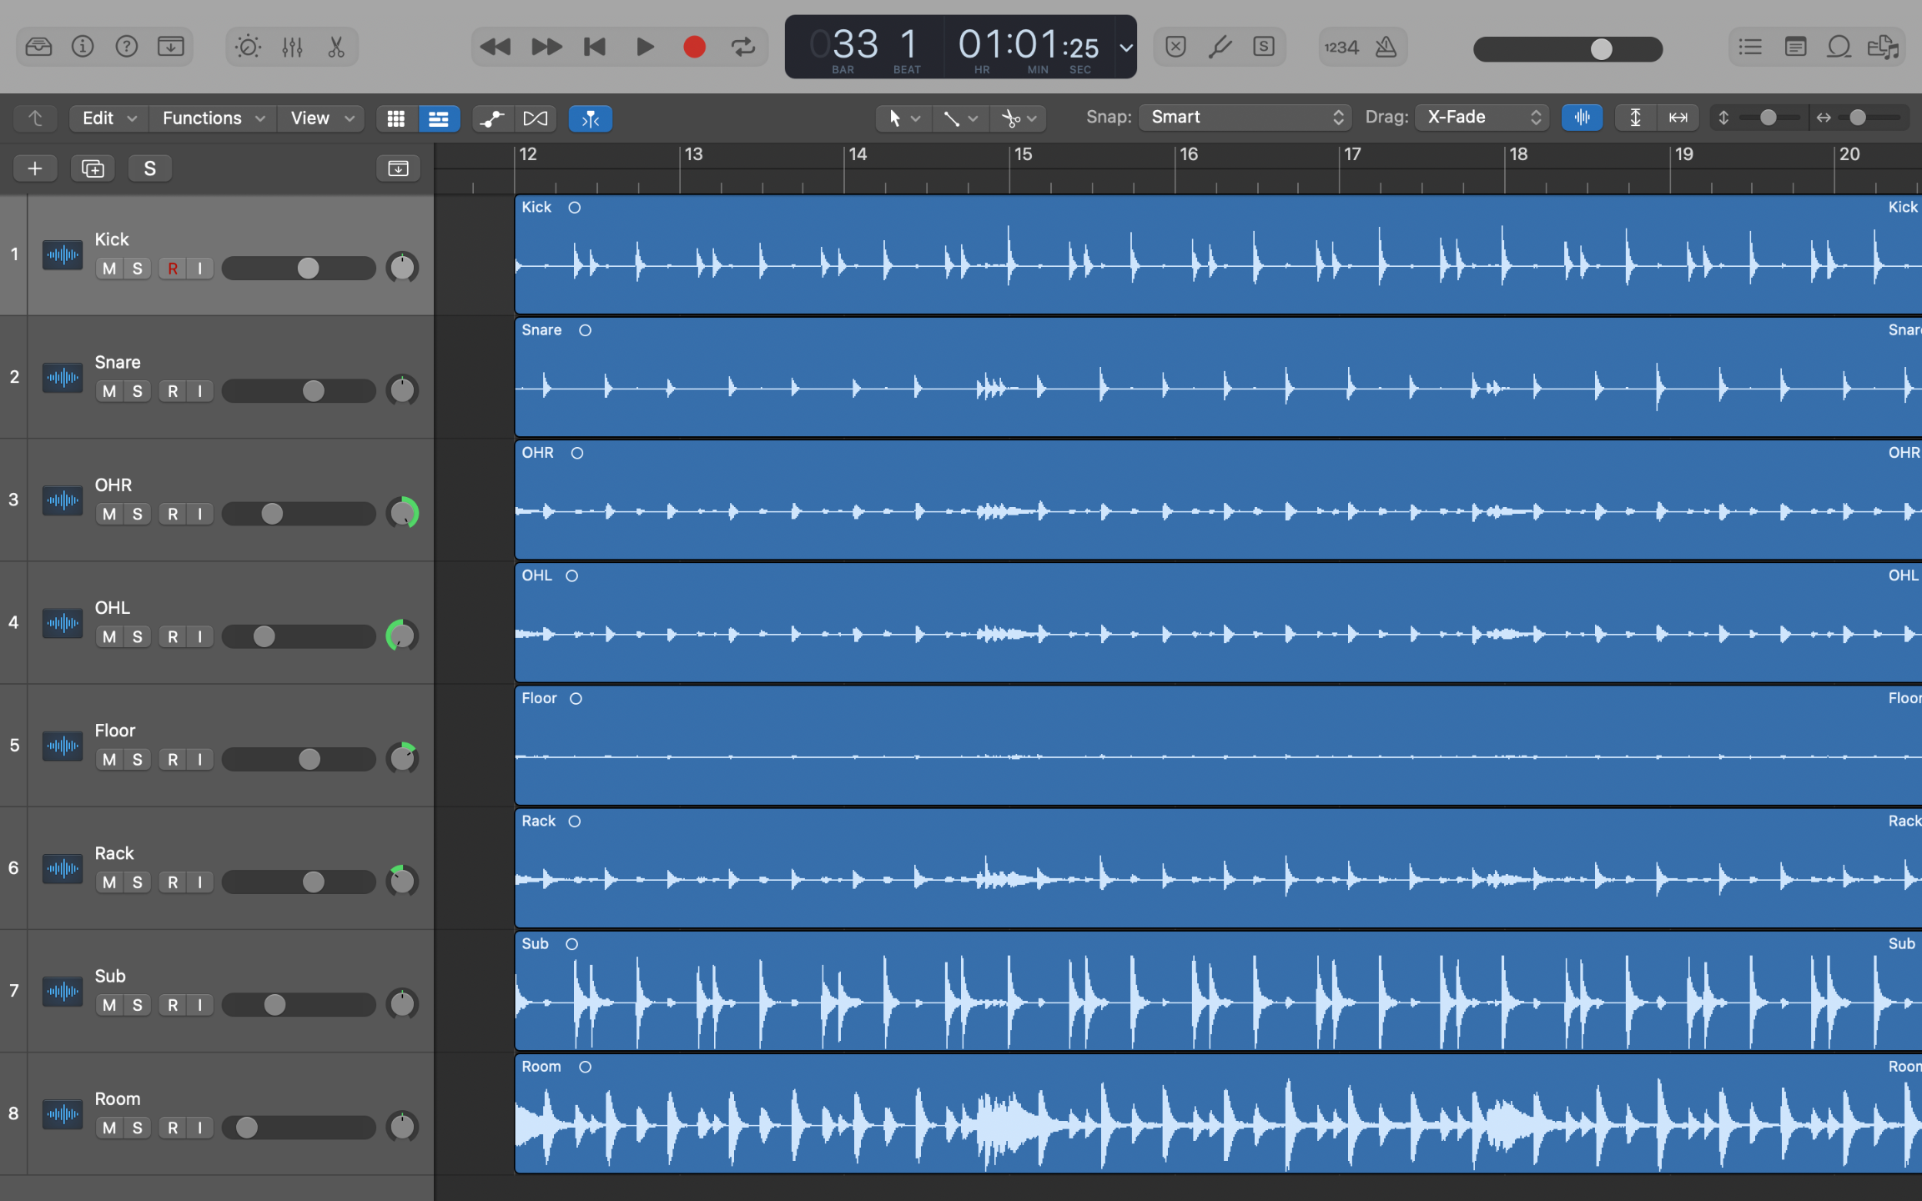Disable record on the Kick track
Screen dimensions: 1922x1201
(173, 269)
